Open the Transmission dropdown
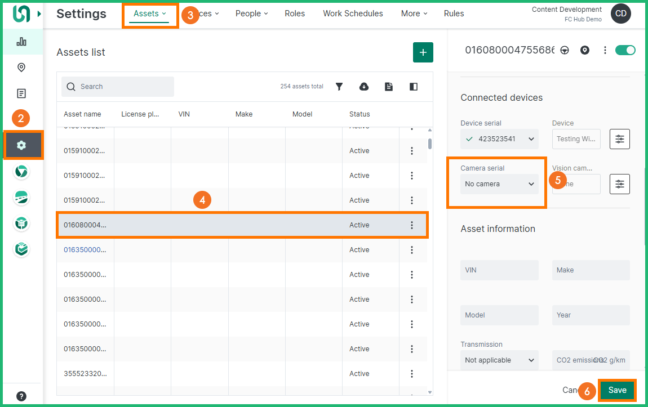This screenshot has height=407, width=648. coord(499,360)
